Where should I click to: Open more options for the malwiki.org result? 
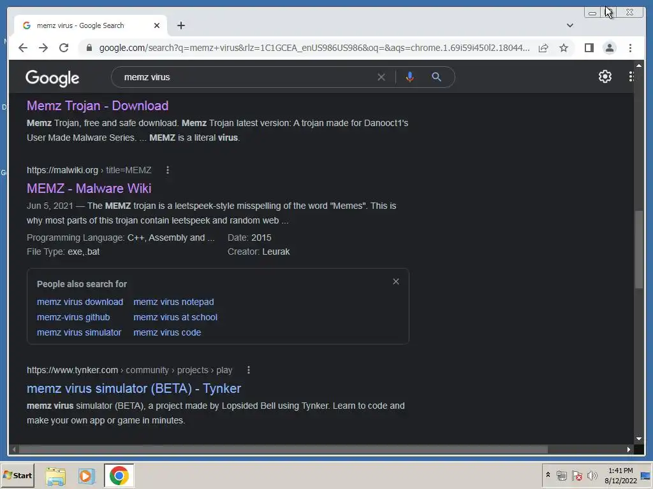tap(168, 170)
